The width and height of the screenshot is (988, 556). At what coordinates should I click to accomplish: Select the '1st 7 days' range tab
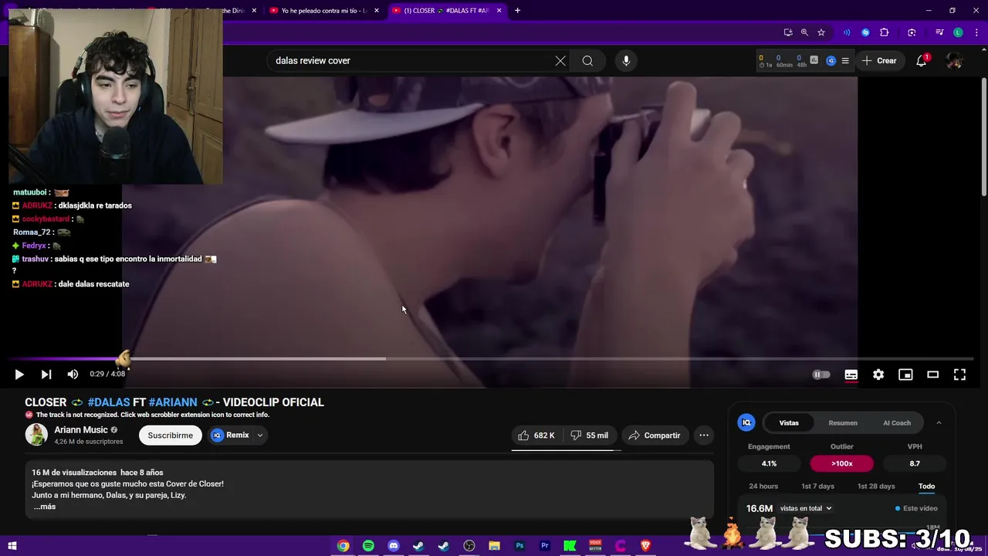click(x=817, y=486)
